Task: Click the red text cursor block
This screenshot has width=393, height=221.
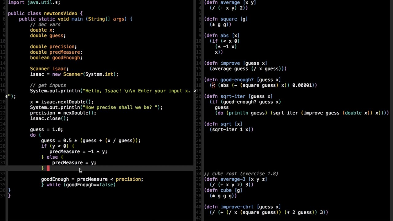Action: point(48,168)
